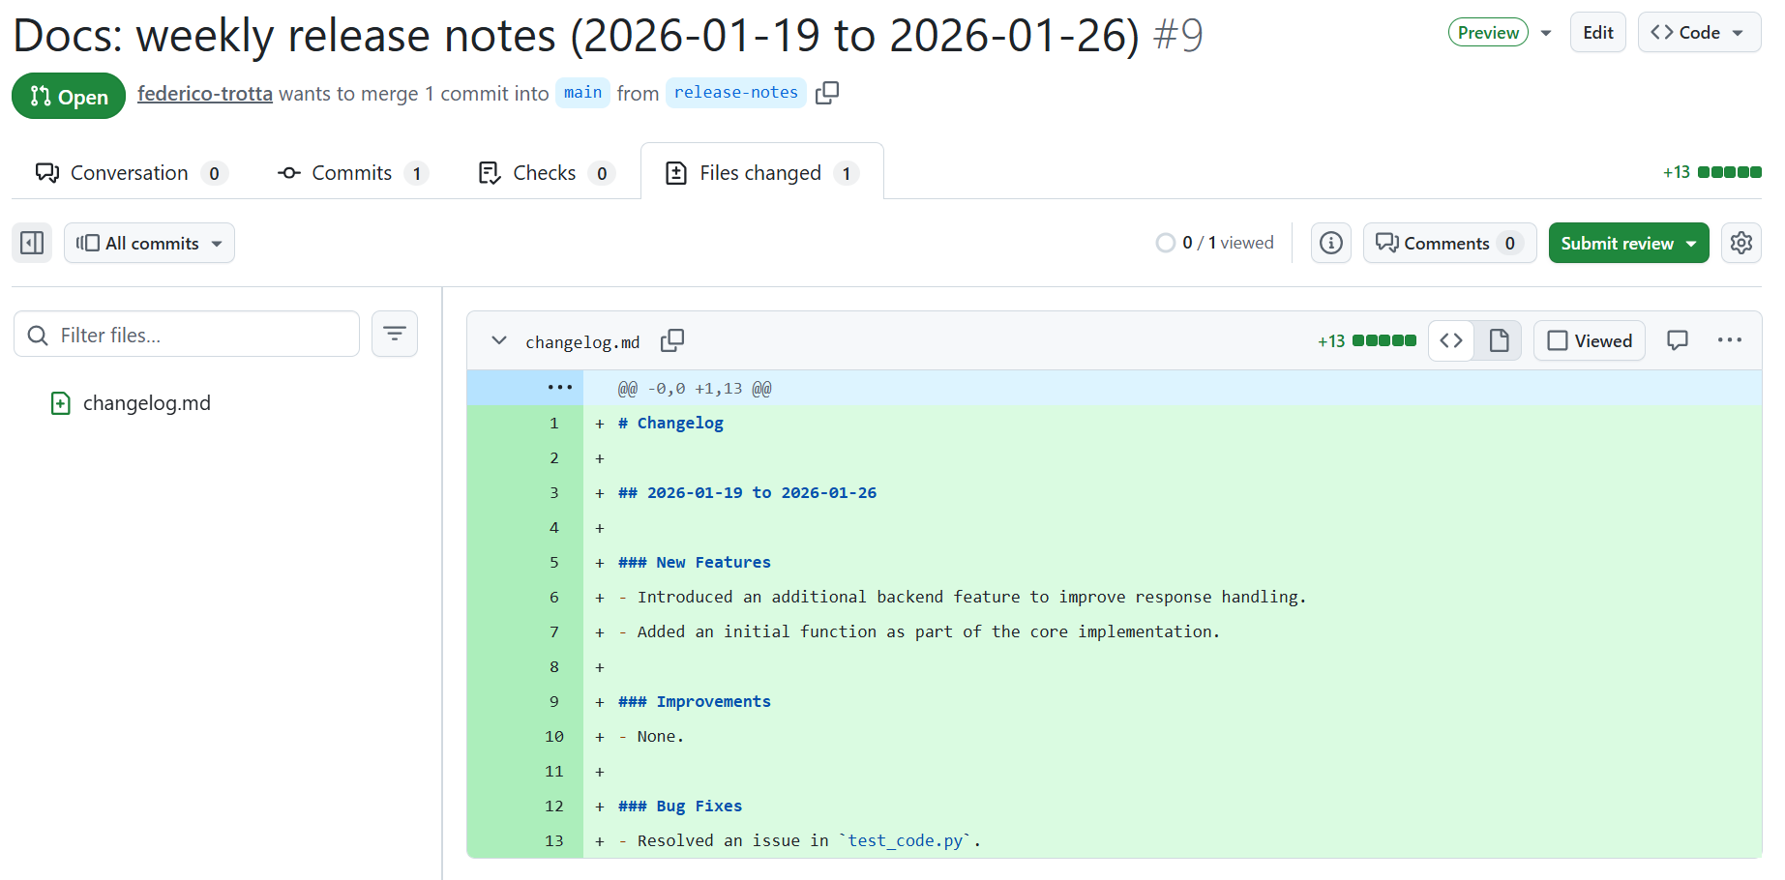Copy the release-notes branch name
This screenshot has height=880, width=1785.
tap(827, 92)
